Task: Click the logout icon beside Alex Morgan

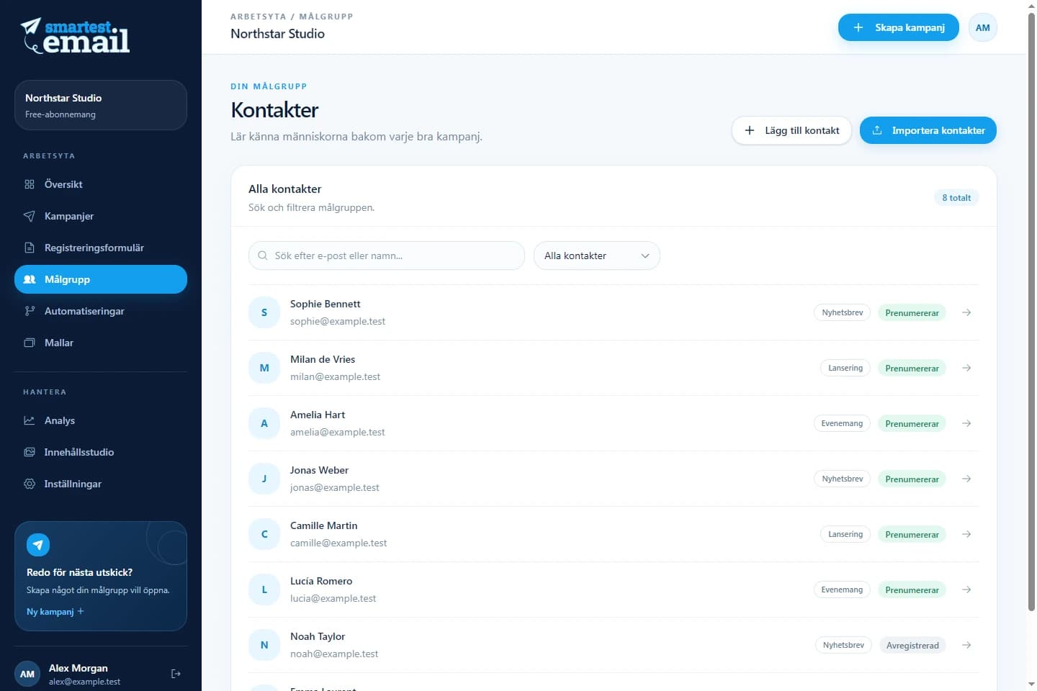Action: [176, 674]
